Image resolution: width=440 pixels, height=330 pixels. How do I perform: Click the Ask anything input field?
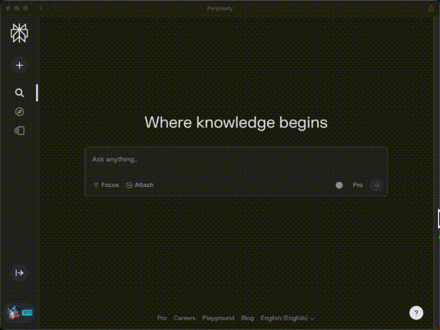[235, 159]
